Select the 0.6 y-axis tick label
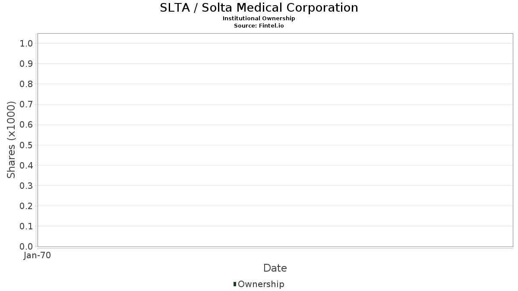The height and width of the screenshot is (291, 518). click(x=26, y=125)
